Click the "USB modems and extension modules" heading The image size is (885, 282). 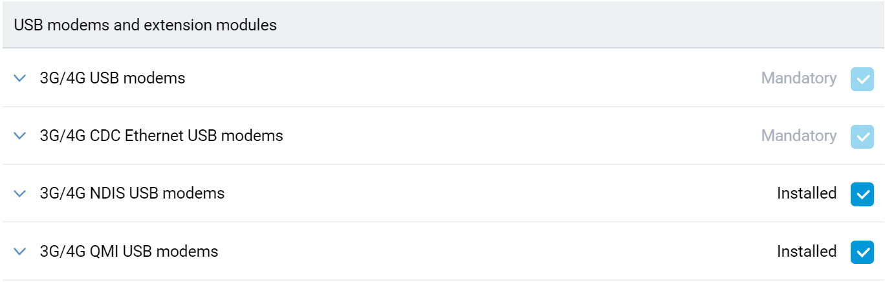coord(146,25)
